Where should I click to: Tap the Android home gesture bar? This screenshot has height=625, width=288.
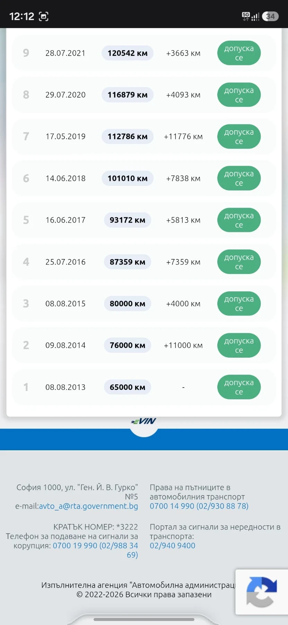coord(144,619)
